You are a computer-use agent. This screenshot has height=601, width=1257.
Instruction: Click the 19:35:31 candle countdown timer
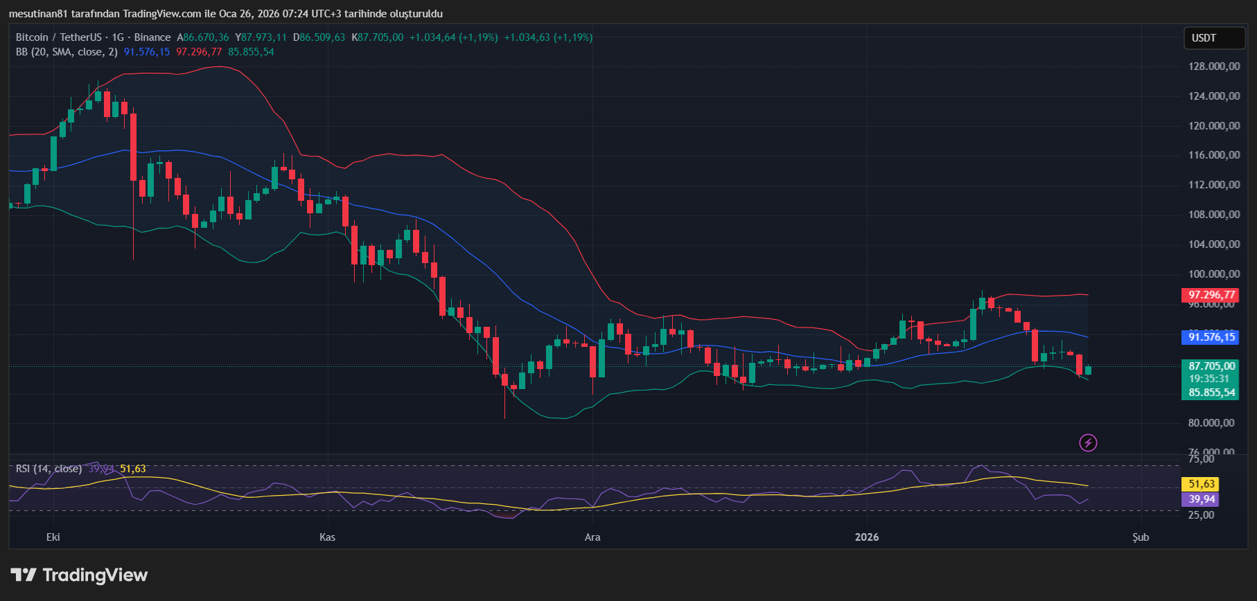[1209, 379]
